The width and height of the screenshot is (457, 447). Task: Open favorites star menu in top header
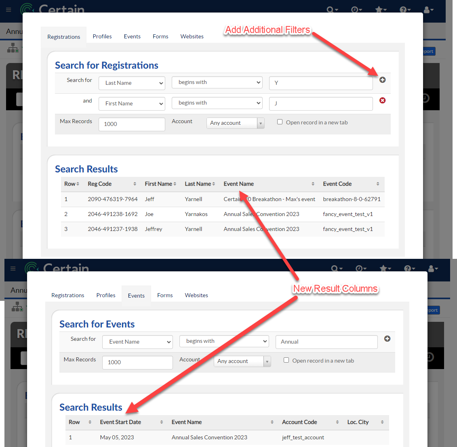click(x=381, y=10)
